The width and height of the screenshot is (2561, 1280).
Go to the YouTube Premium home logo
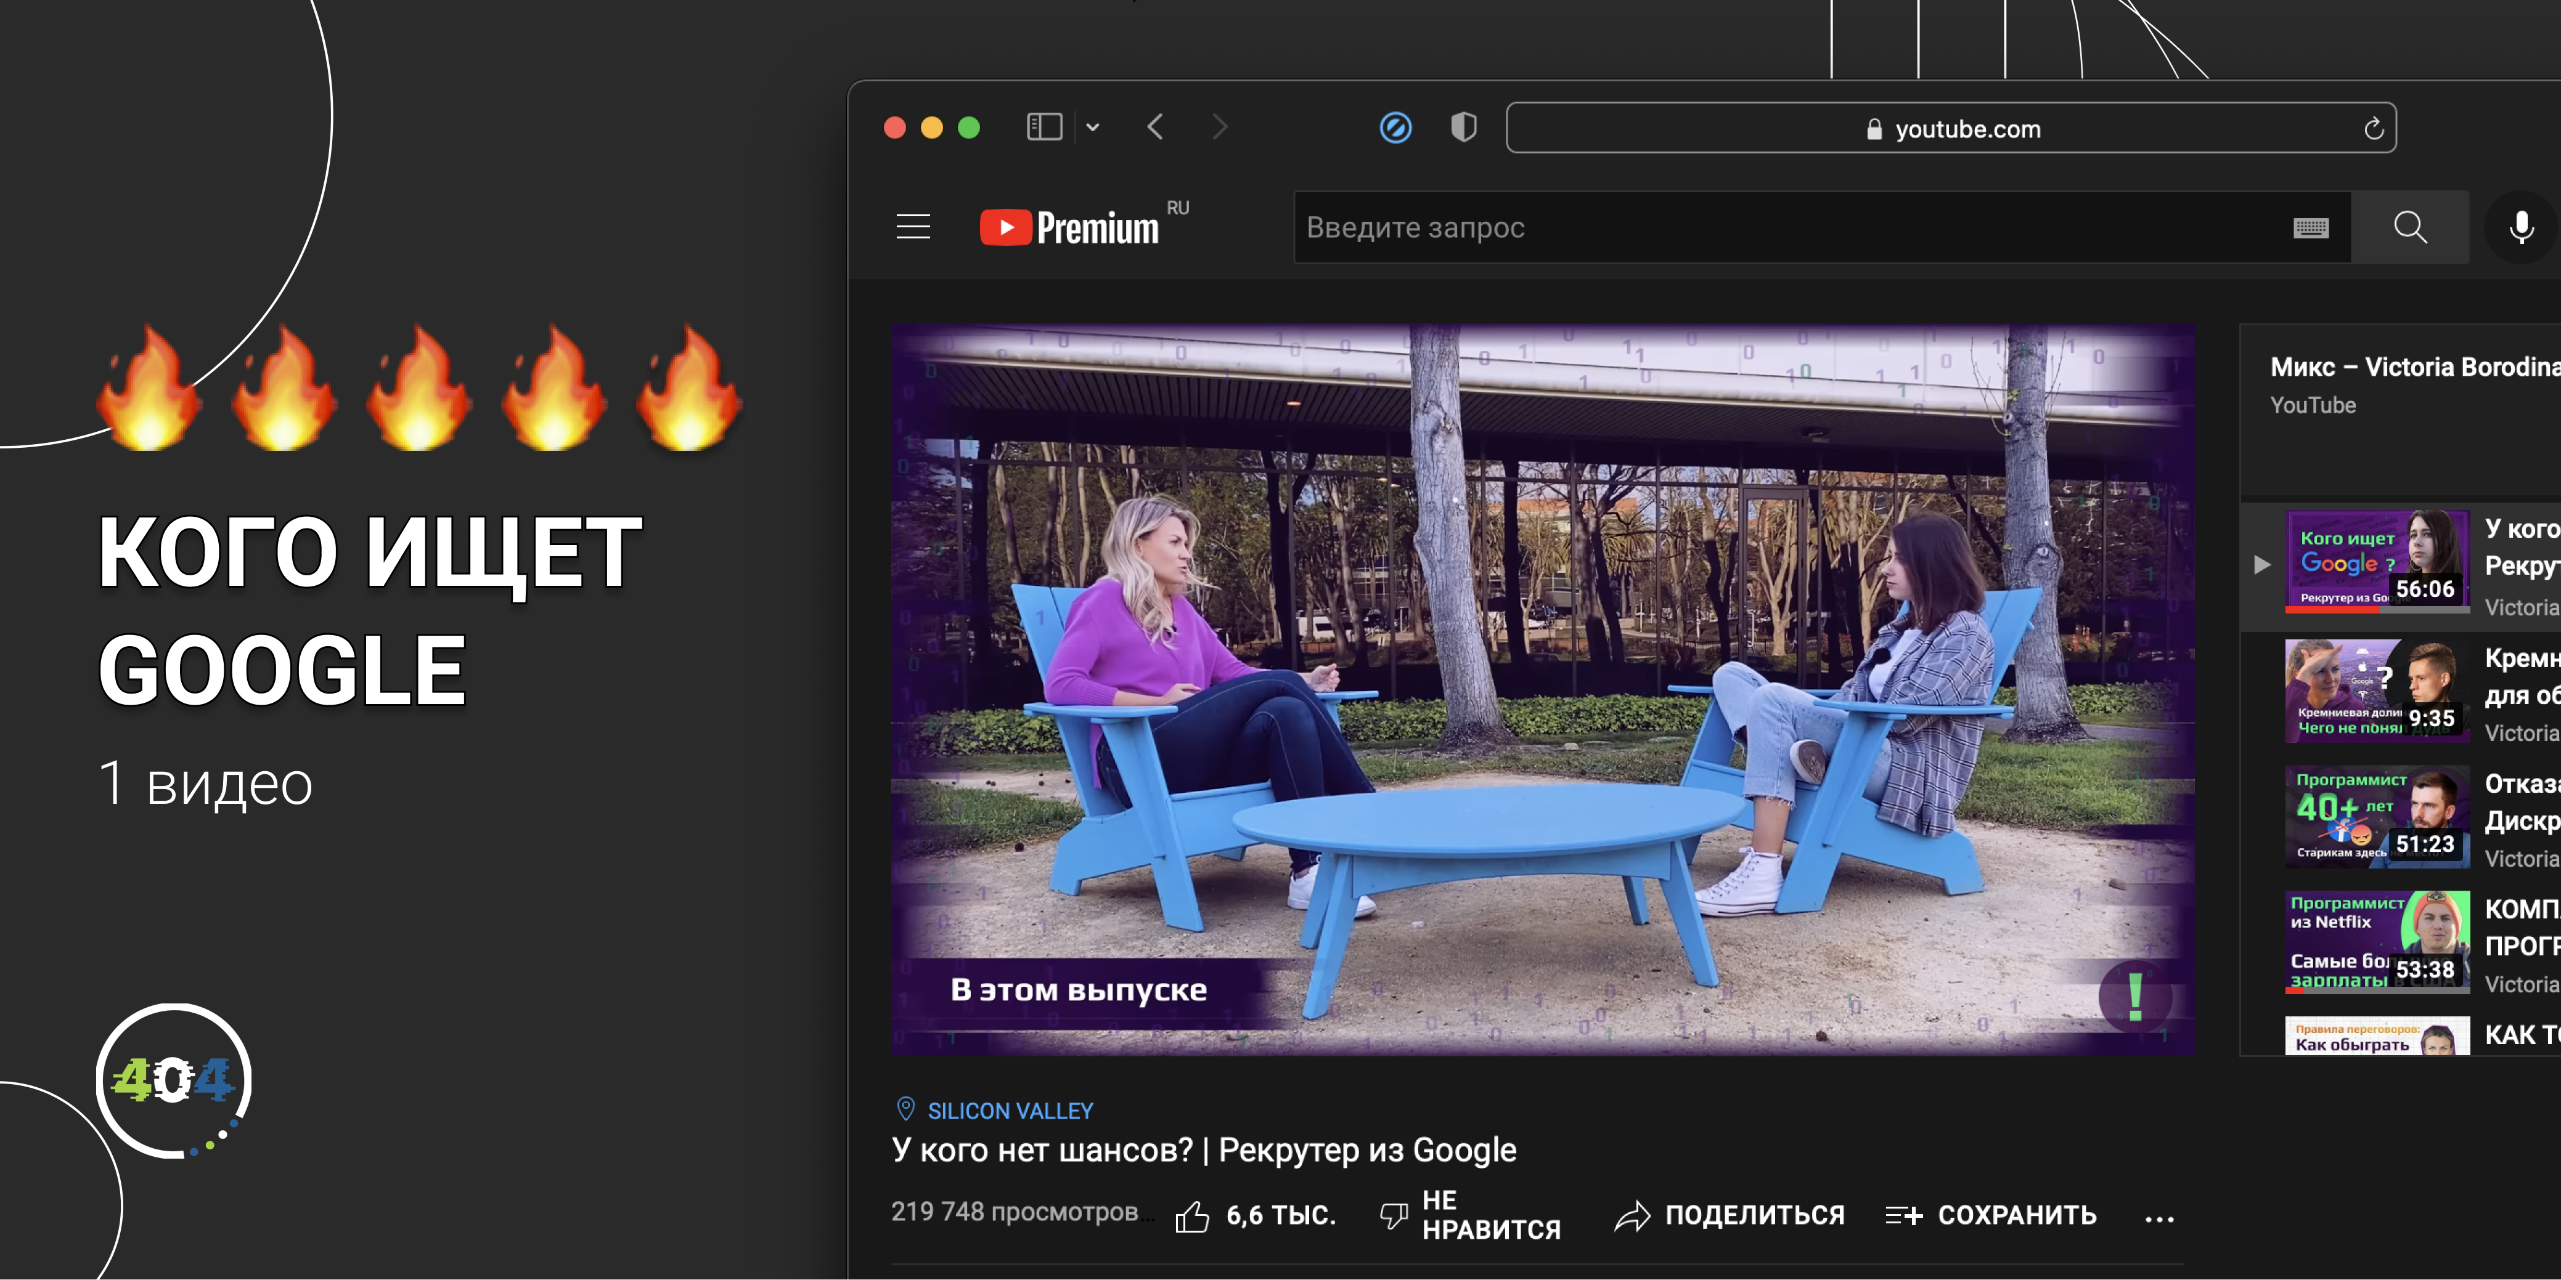(x=1070, y=227)
